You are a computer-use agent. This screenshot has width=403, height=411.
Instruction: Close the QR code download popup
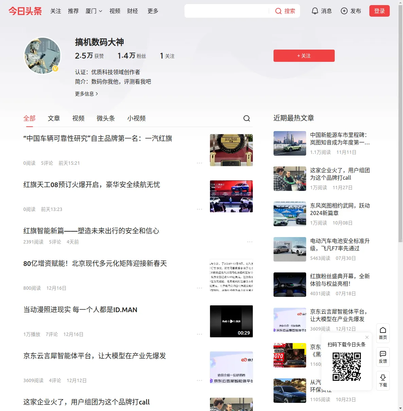[367, 337]
